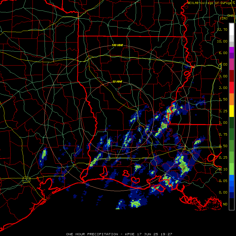The image size is (236, 236).
Task: Pick the dark purple swatch in the color scale
Action: pos(232,56)
